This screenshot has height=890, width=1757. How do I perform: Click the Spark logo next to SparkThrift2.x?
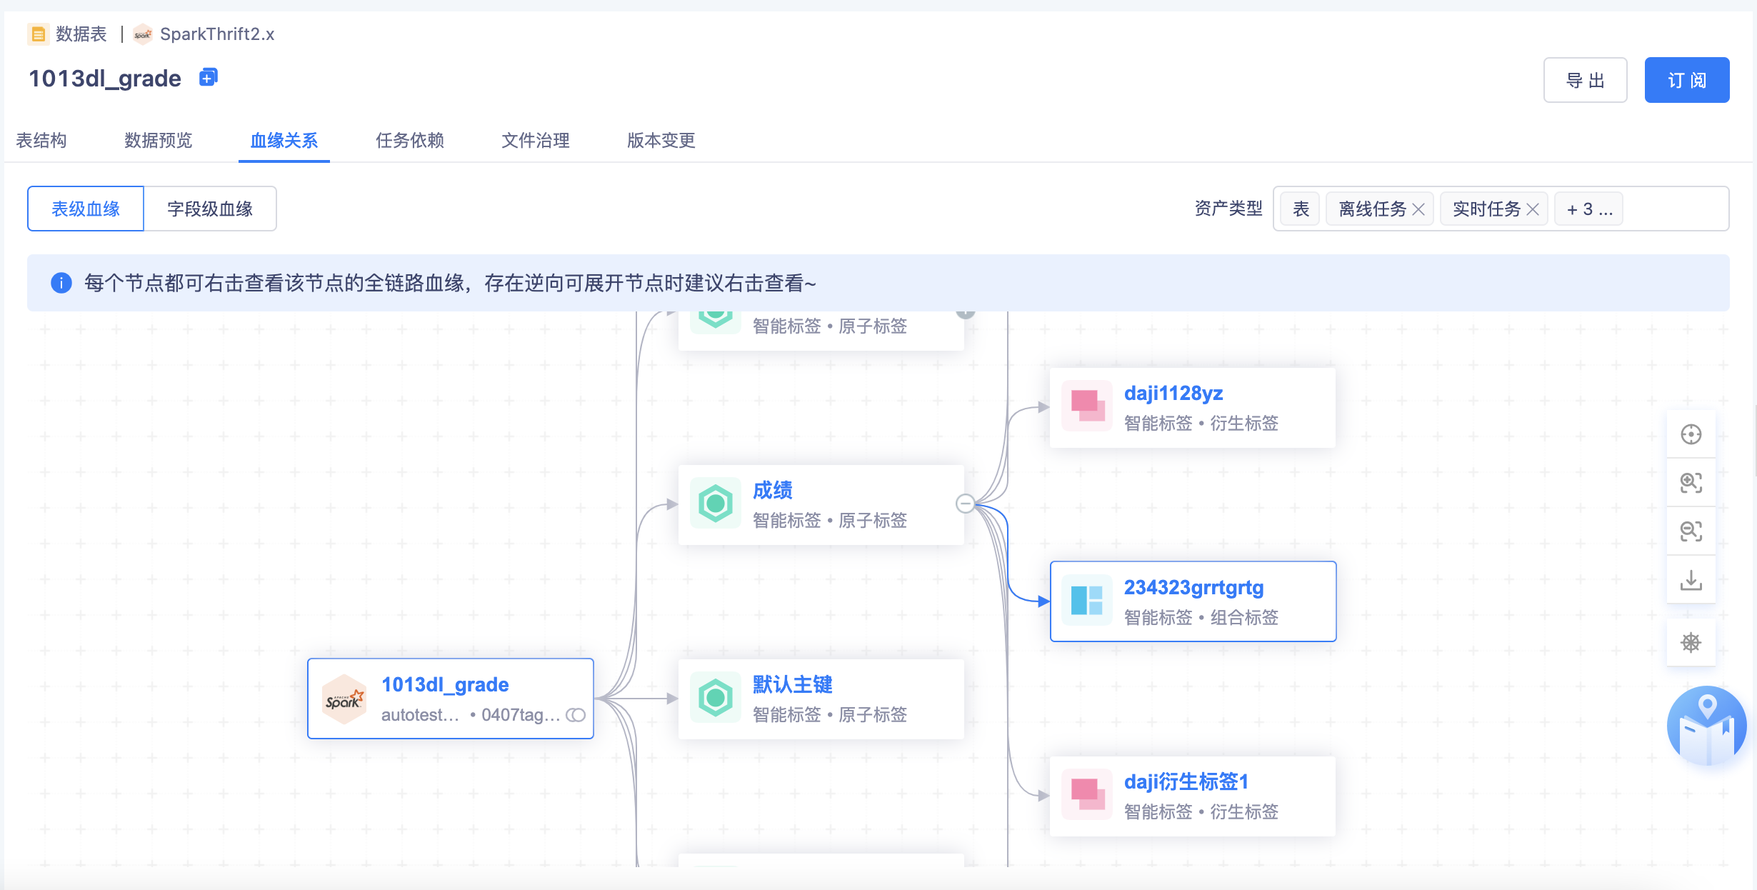coord(143,34)
